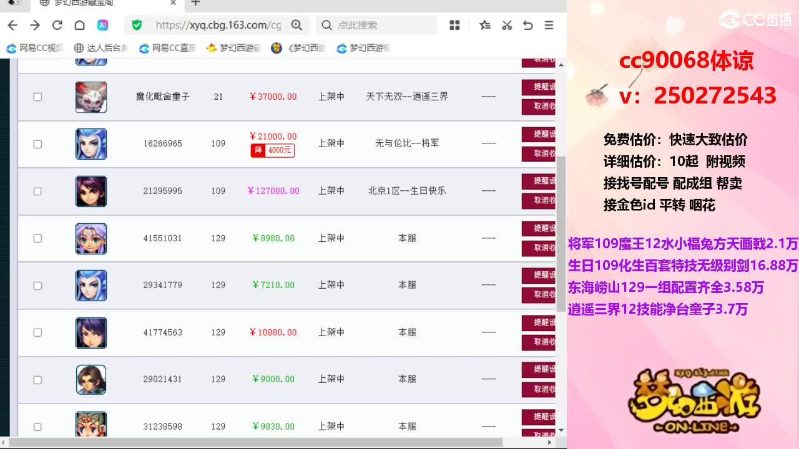The width and height of the screenshot is (799, 449).
Task: Open the 魔化毗舍童子 pet avatar
Action: click(91, 97)
